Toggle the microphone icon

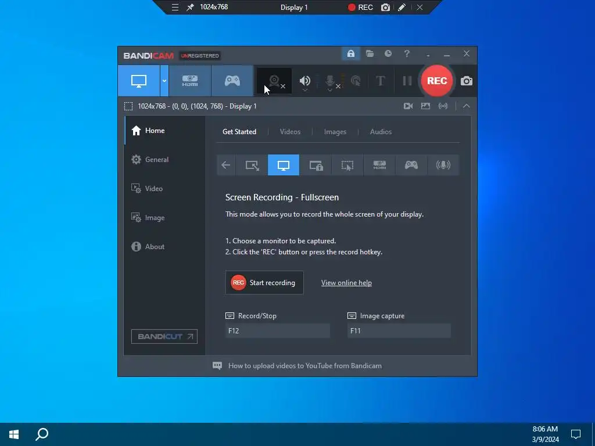coord(330,80)
